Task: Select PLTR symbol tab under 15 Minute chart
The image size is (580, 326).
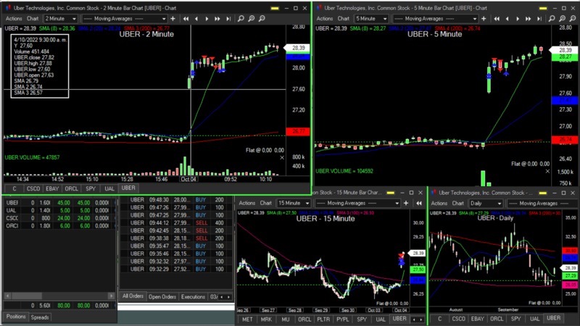Action: (x=323, y=319)
